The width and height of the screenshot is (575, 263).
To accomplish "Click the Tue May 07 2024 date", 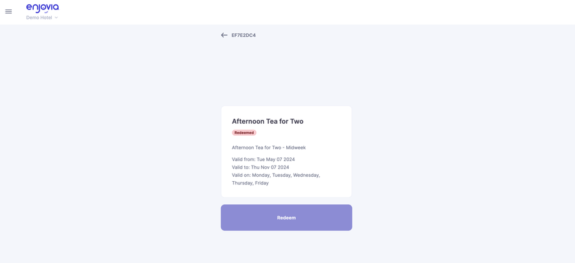I will [276, 159].
